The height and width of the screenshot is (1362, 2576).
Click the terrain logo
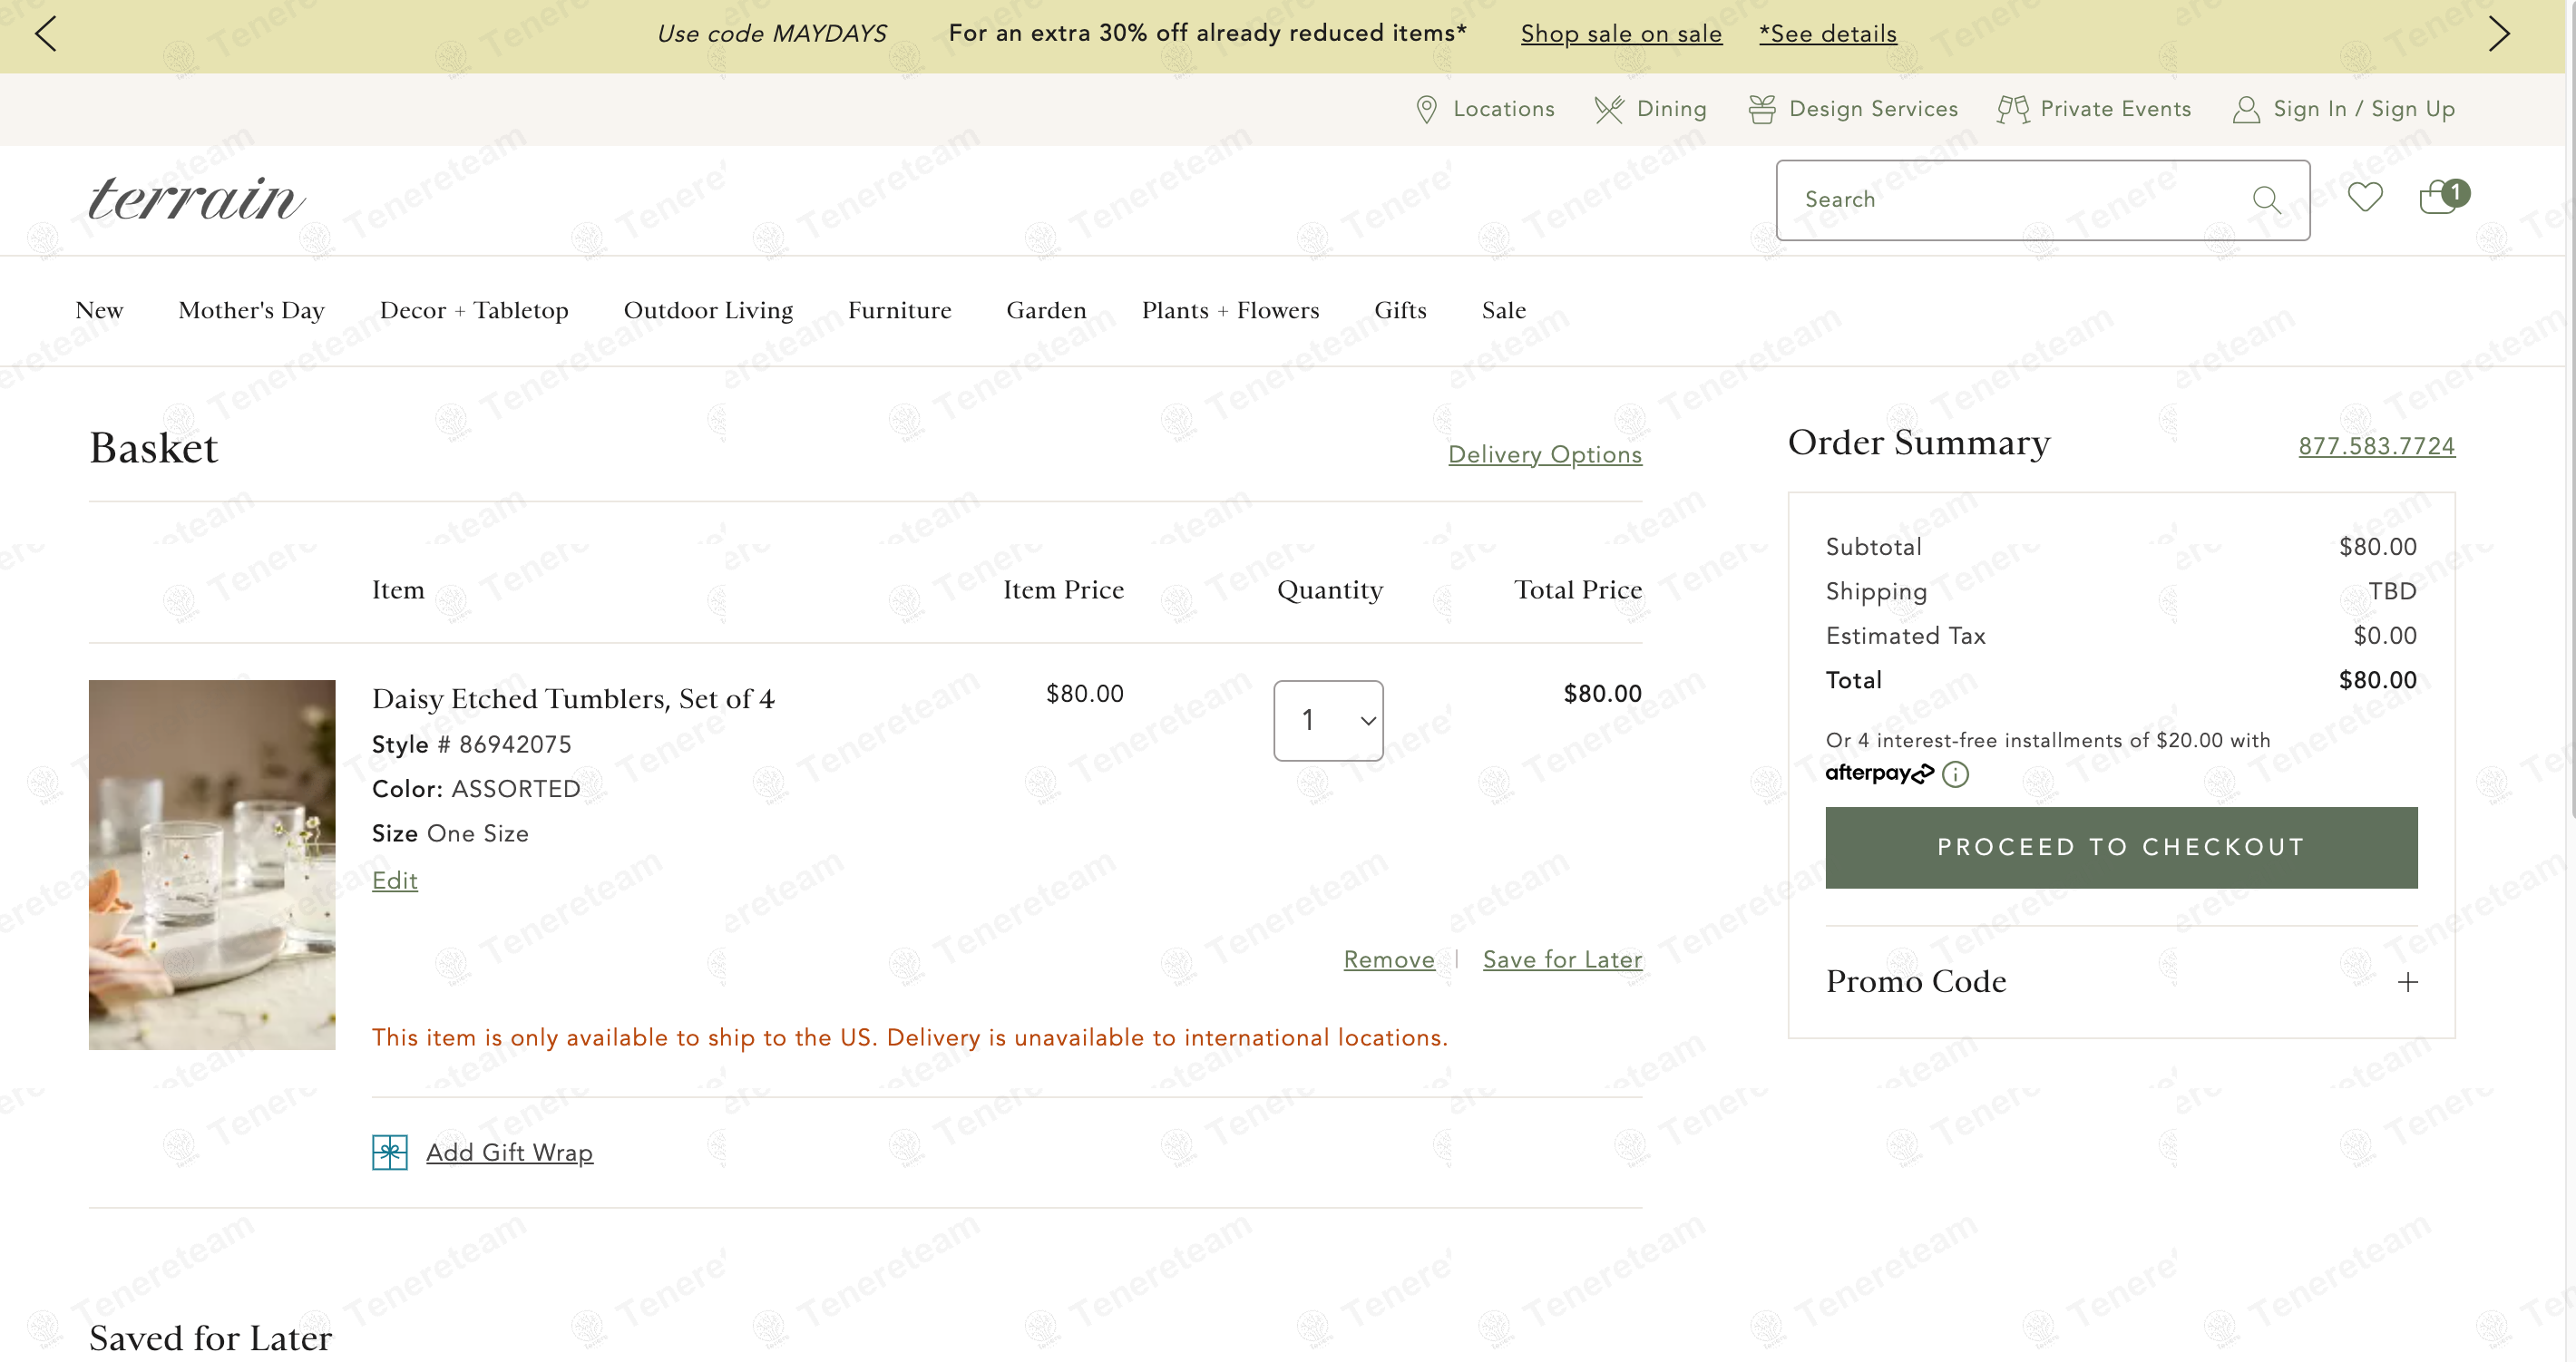(196, 198)
